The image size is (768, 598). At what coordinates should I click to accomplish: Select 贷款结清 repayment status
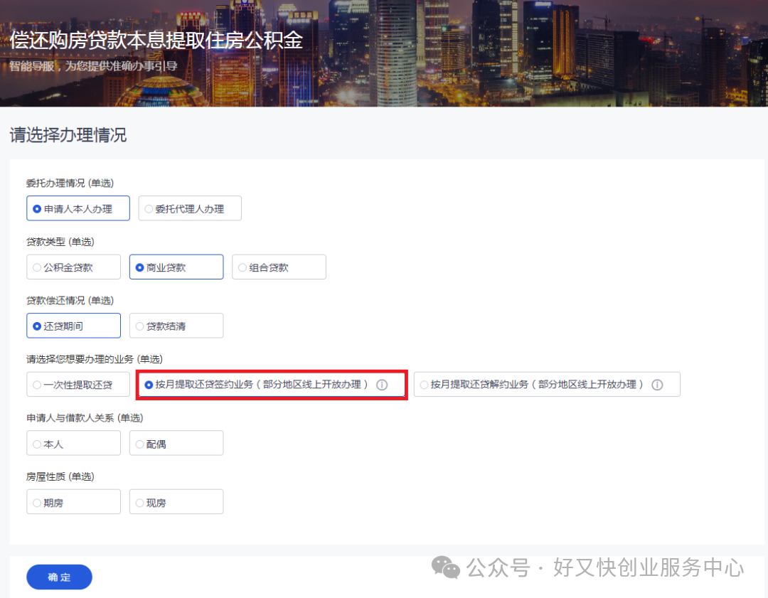(x=176, y=326)
